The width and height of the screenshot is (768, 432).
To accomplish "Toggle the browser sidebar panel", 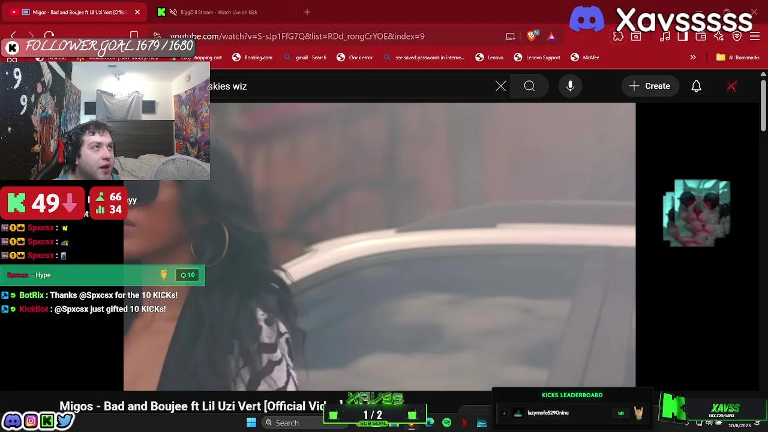I will 683,36.
